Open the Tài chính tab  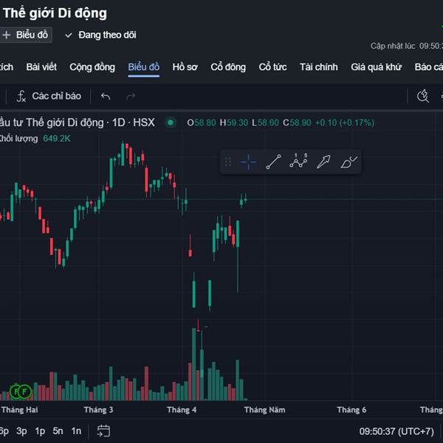pyautogui.click(x=319, y=67)
